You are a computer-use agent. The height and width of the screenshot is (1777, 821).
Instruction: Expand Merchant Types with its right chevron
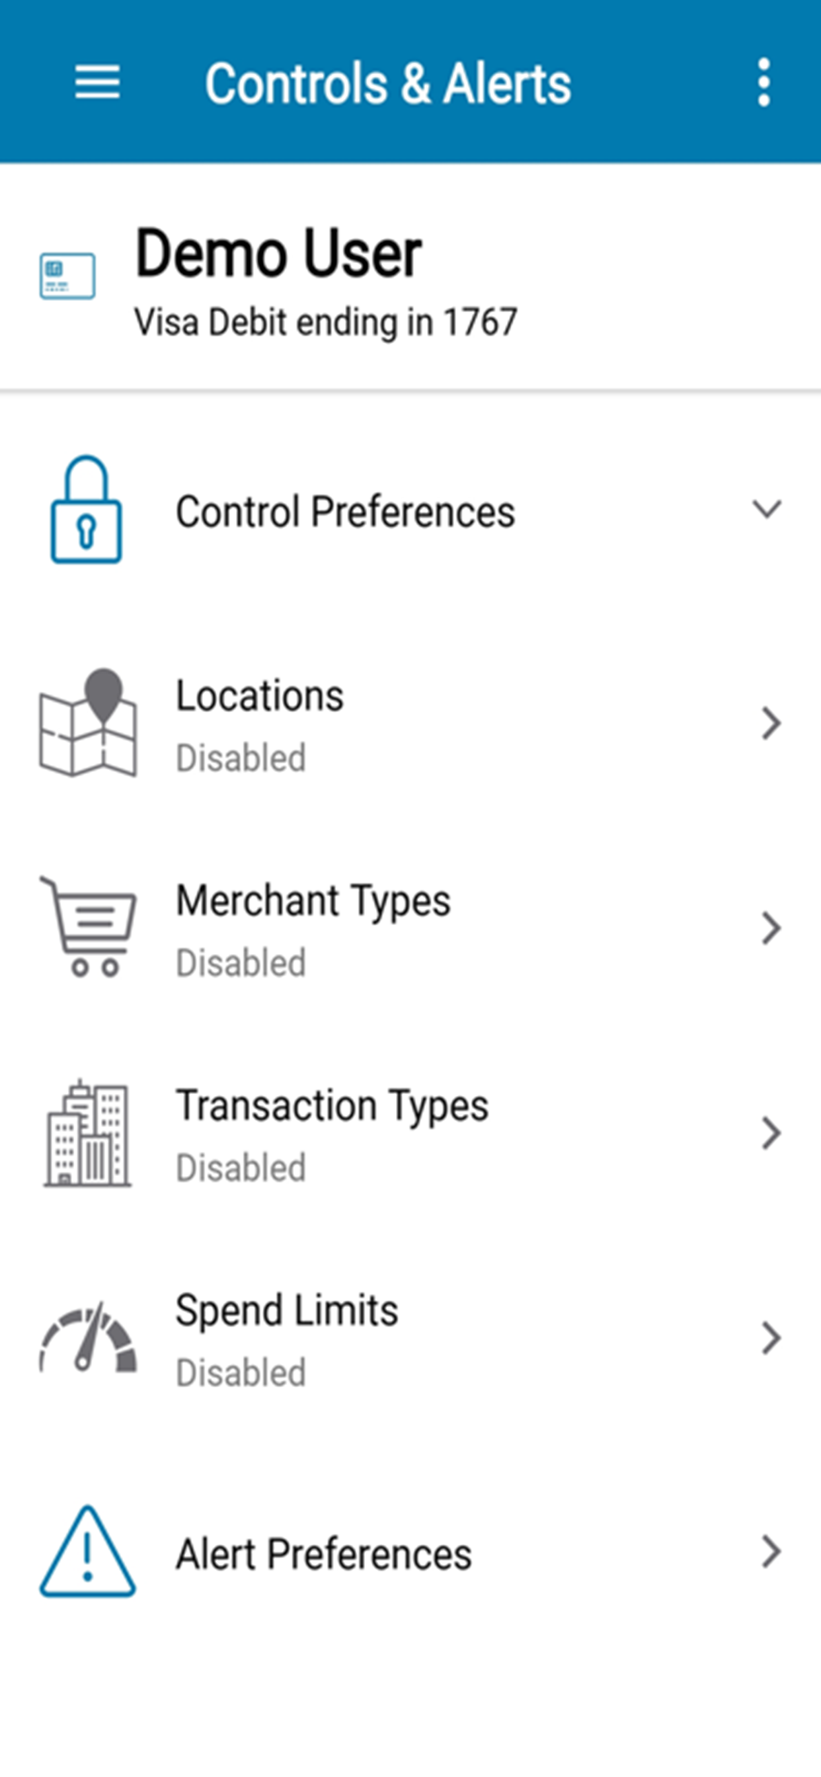coord(771,928)
